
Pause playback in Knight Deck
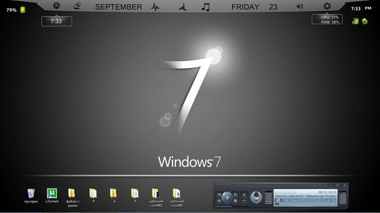point(219,201)
